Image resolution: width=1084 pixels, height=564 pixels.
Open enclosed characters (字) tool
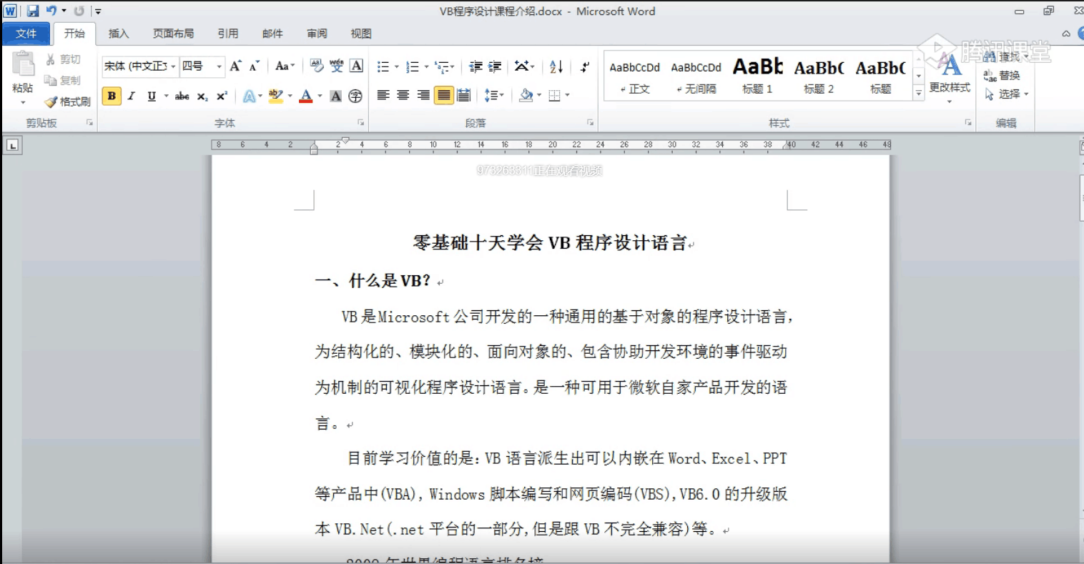tap(355, 96)
